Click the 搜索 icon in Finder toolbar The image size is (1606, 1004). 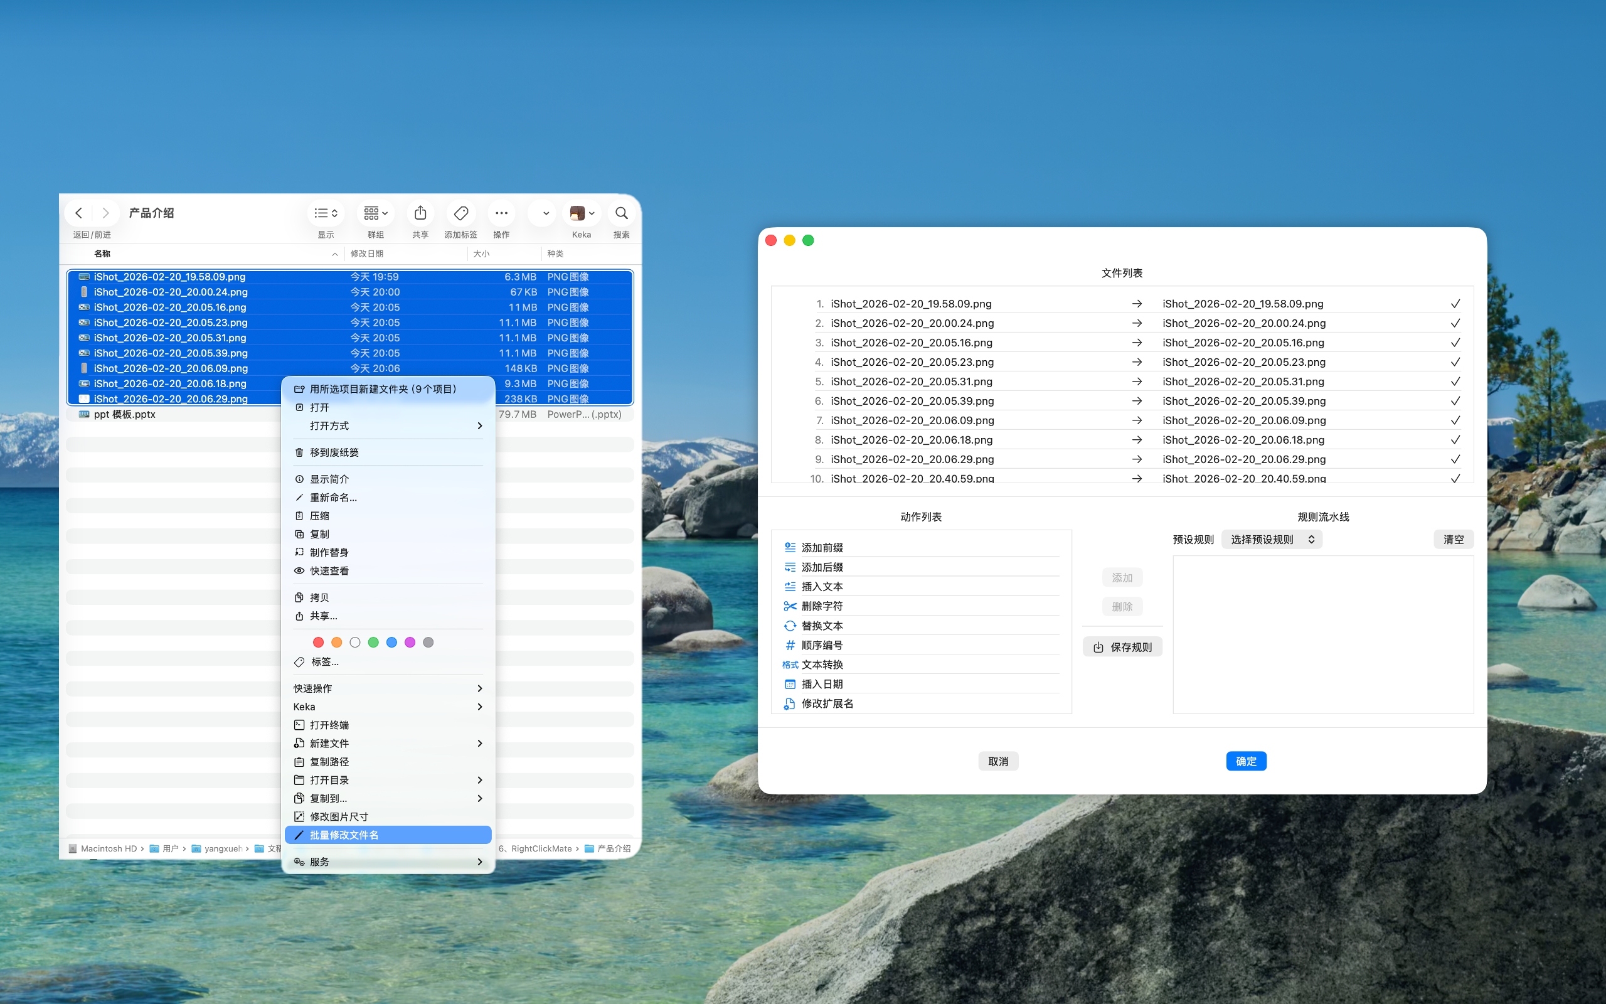(620, 213)
